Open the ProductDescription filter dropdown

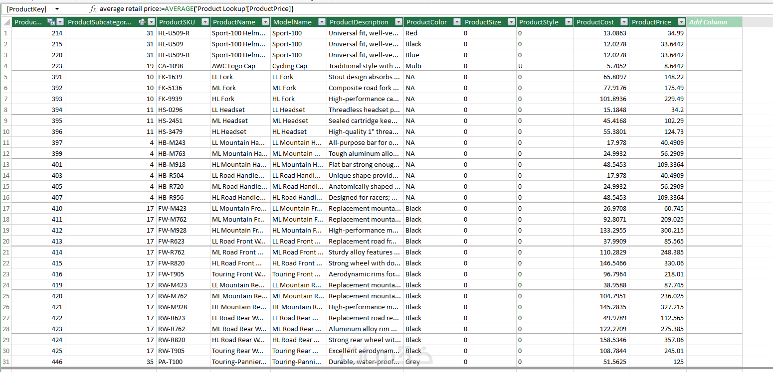click(398, 22)
